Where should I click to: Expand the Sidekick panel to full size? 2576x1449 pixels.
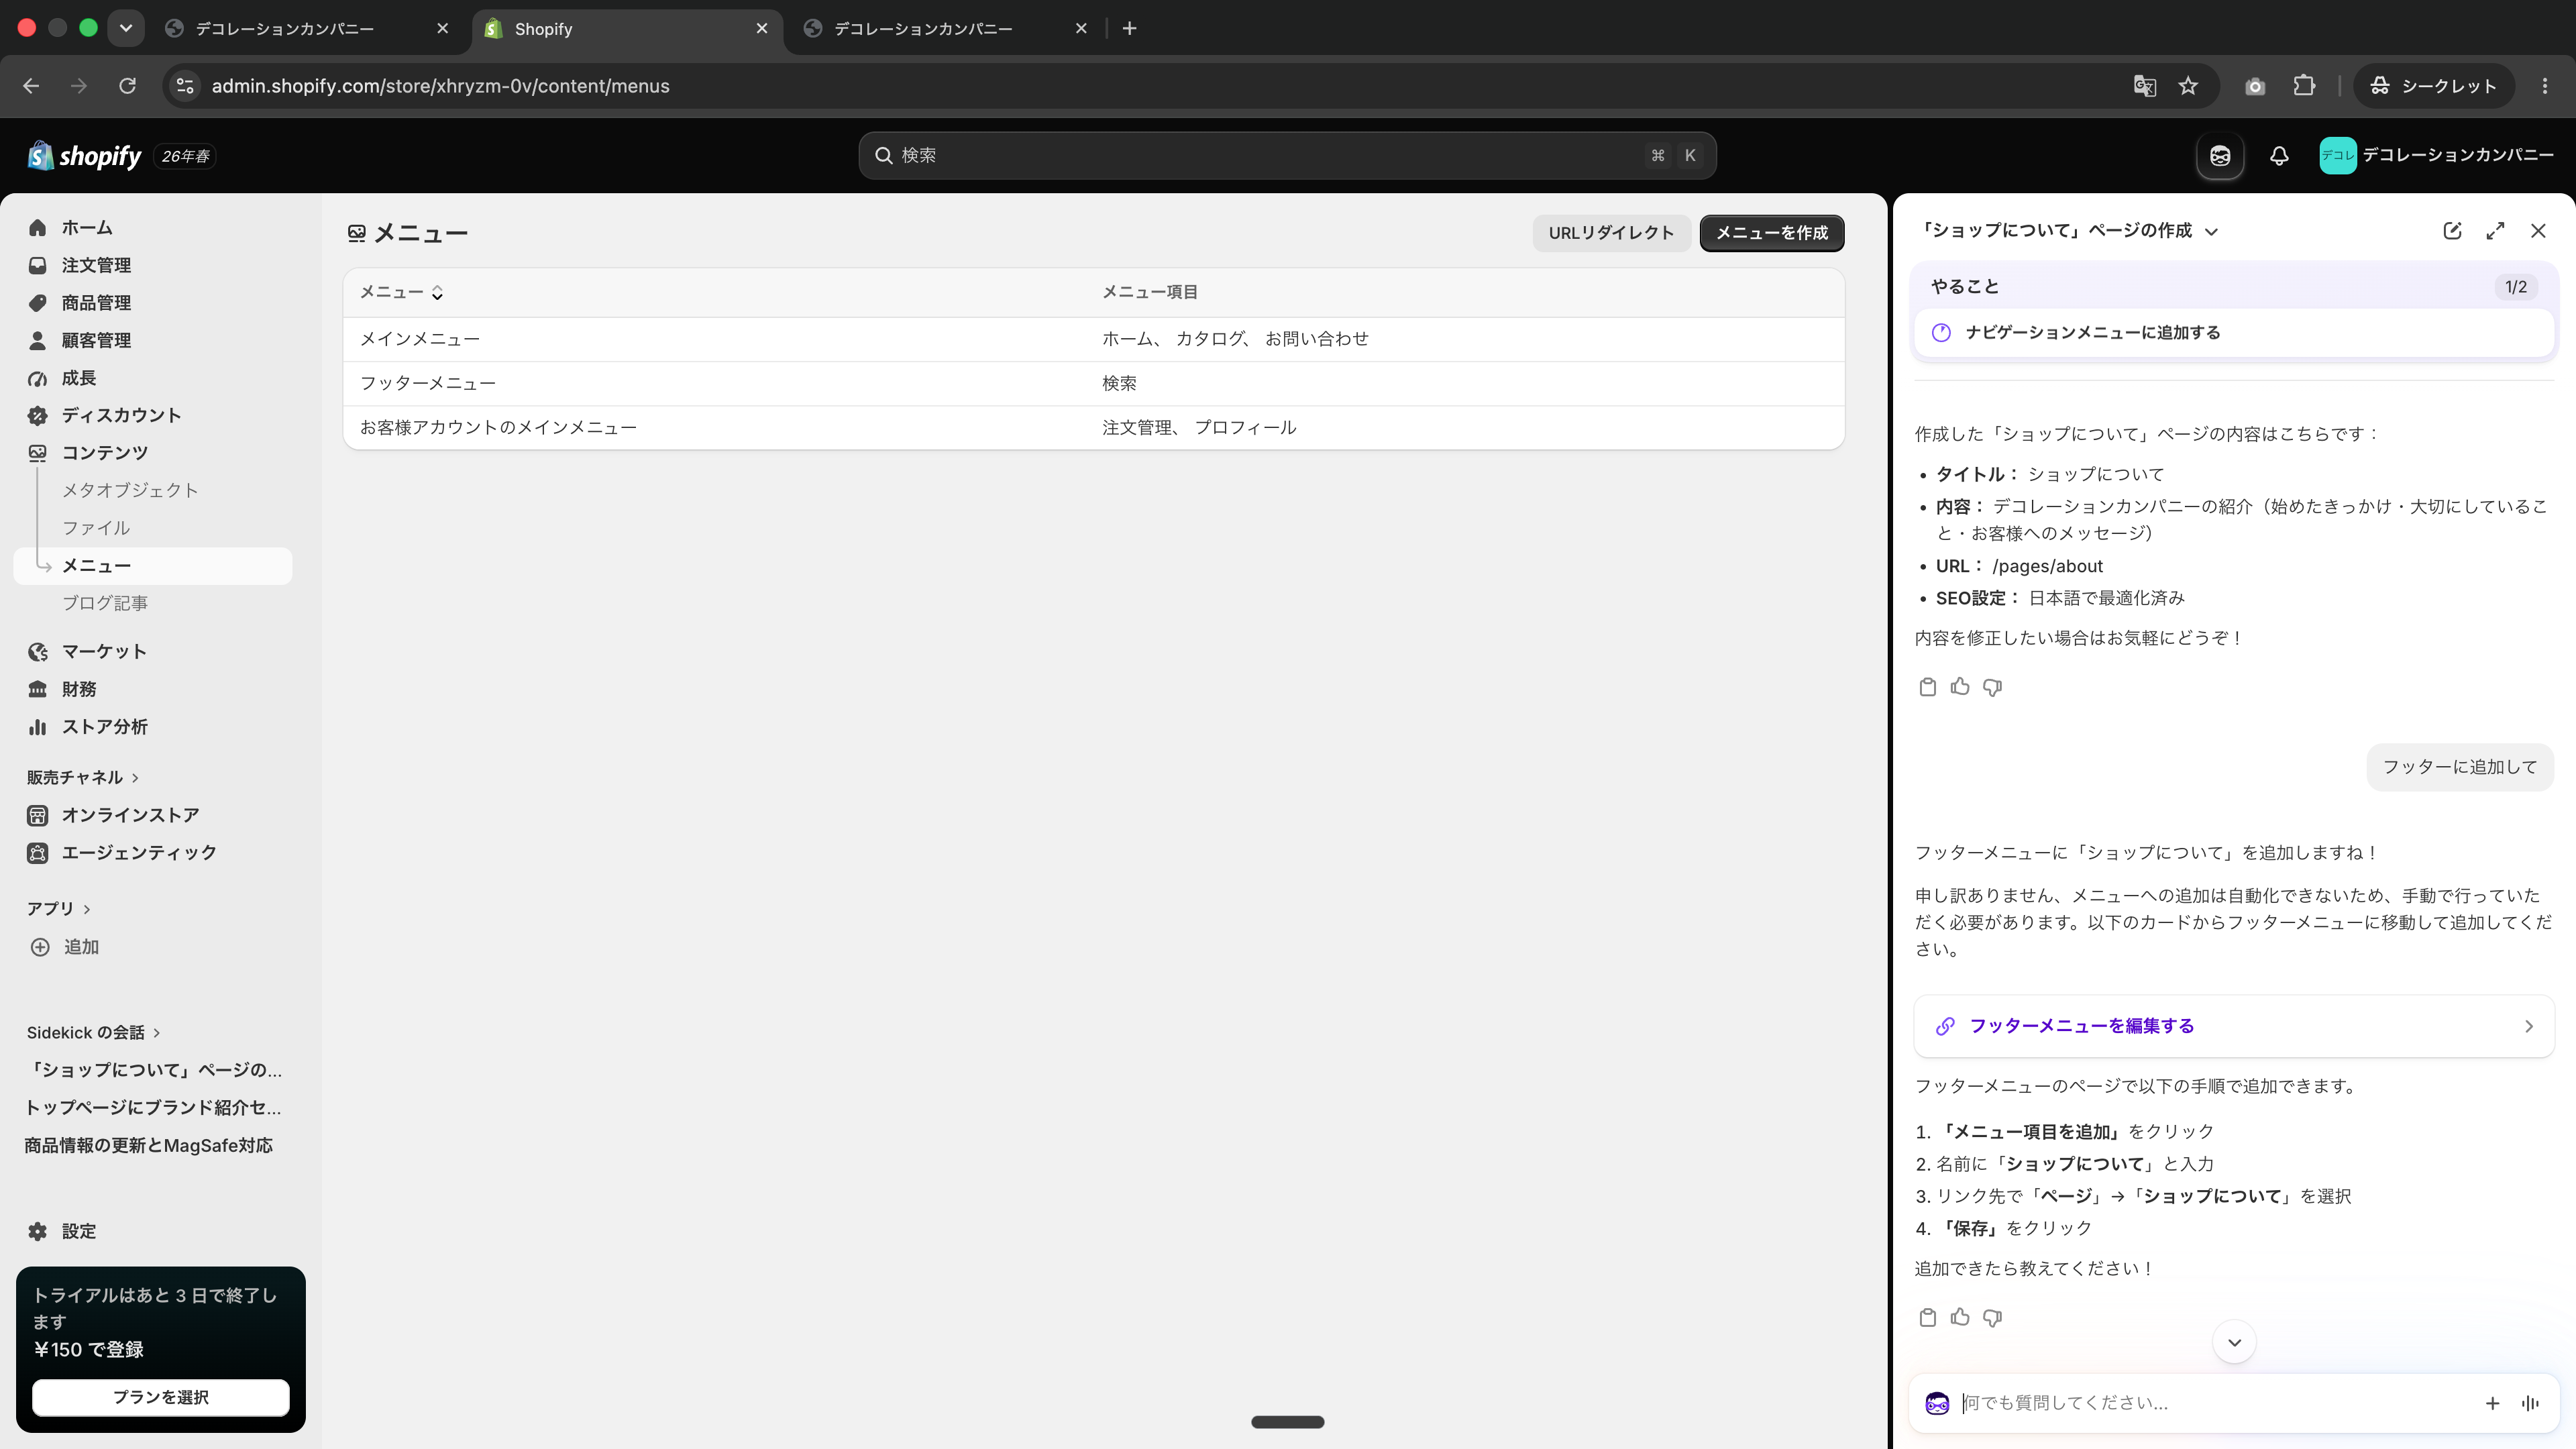[2495, 231]
